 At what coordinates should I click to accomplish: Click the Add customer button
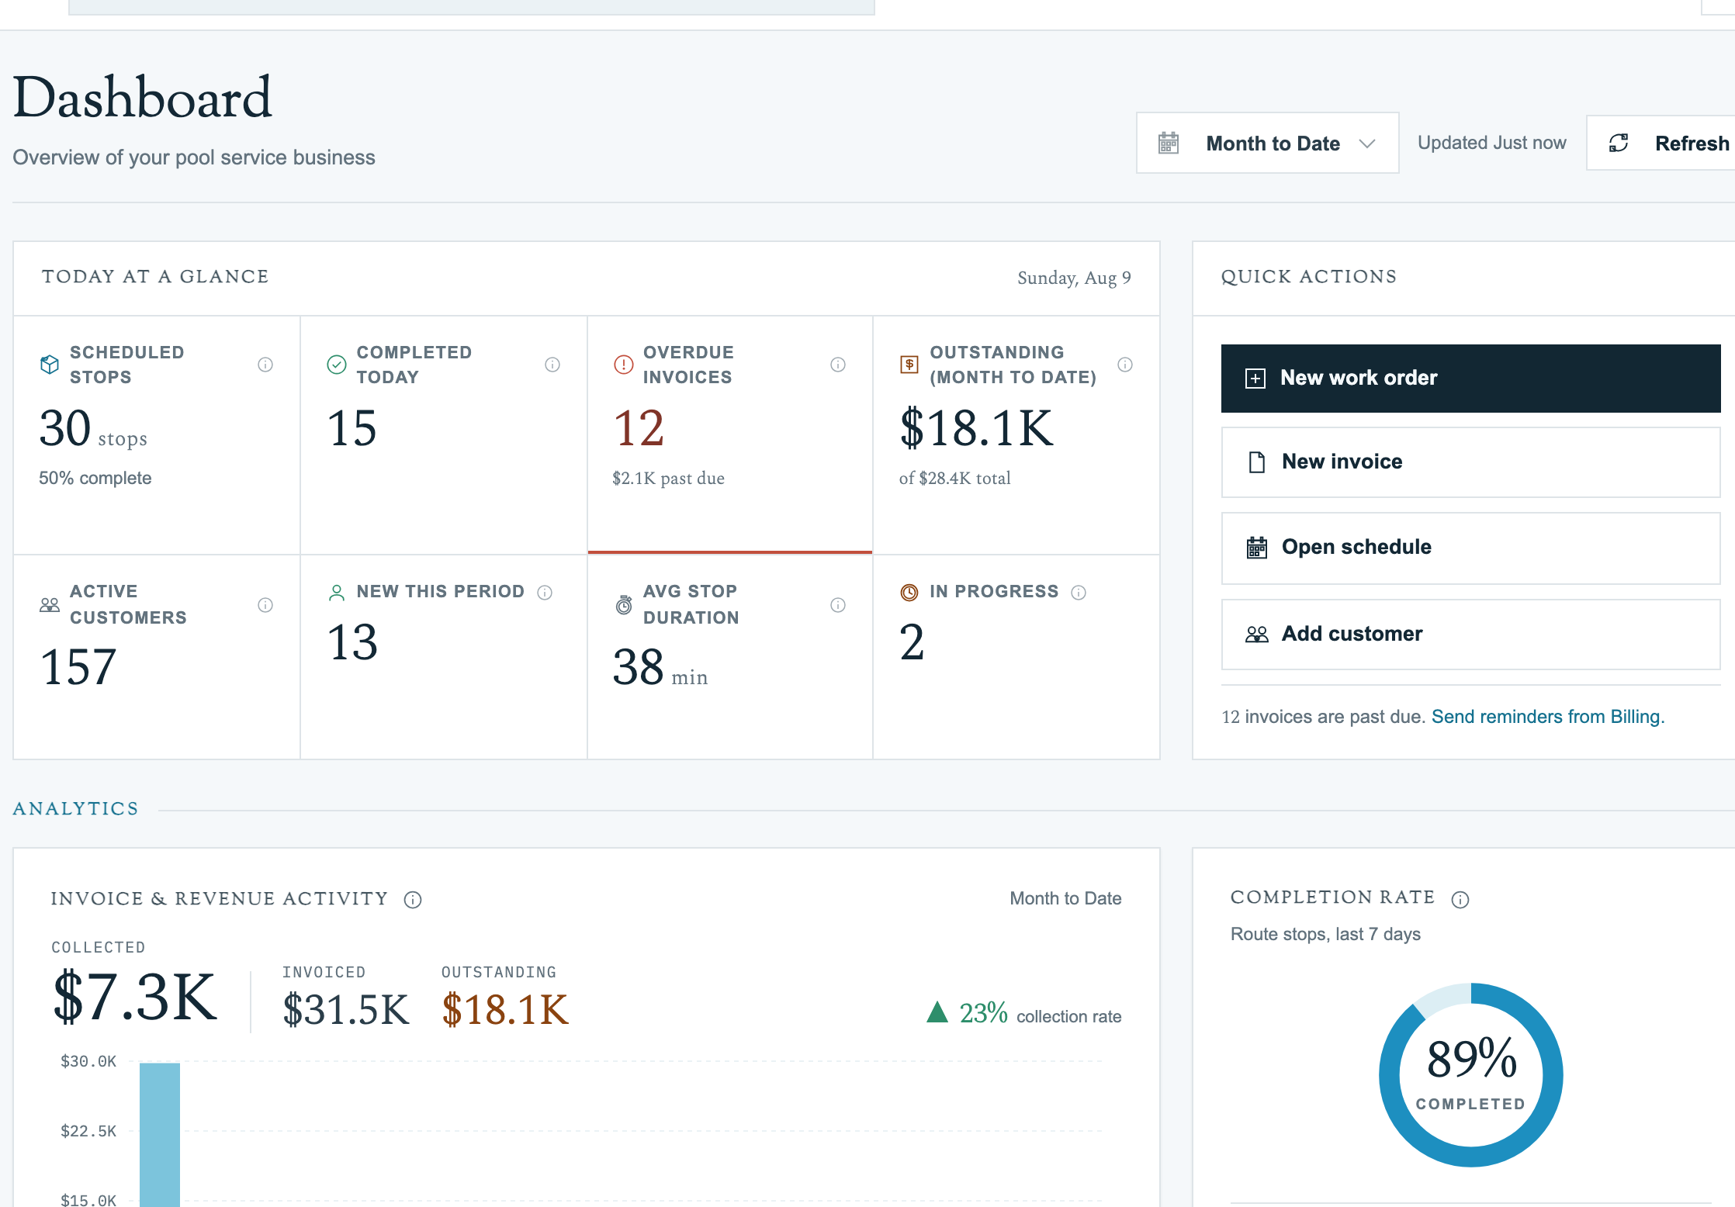(1470, 635)
